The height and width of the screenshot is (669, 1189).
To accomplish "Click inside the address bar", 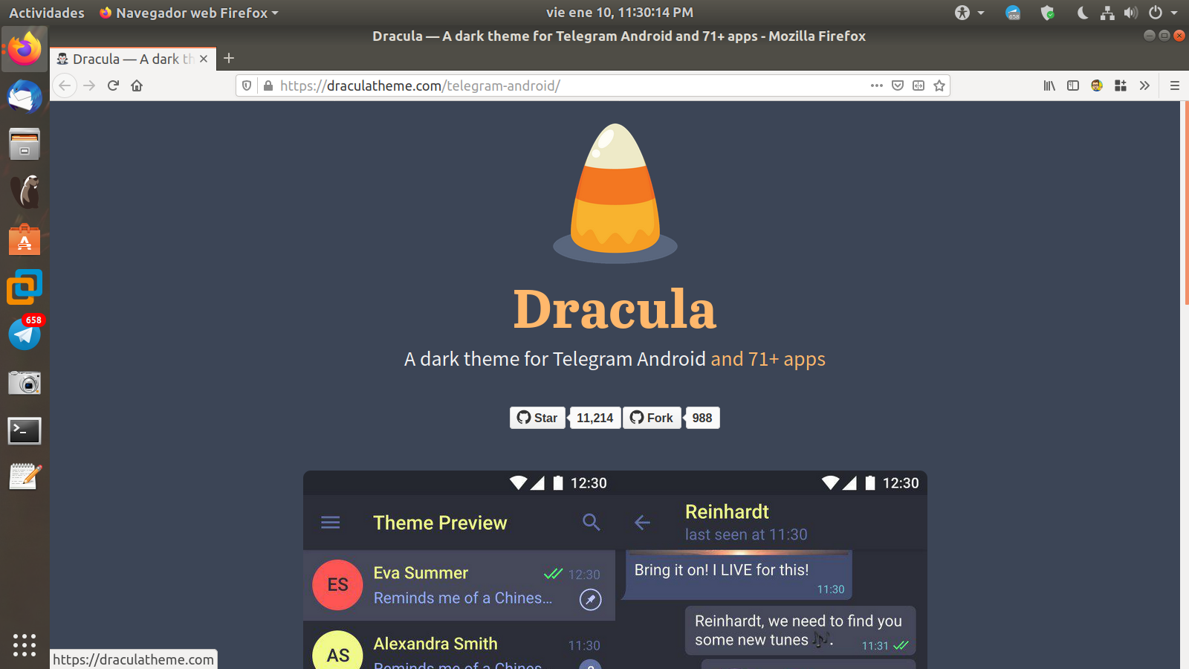I will [x=520, y=85].
